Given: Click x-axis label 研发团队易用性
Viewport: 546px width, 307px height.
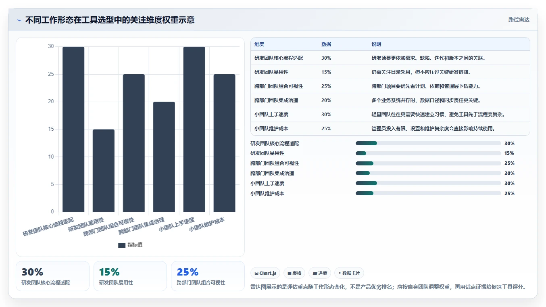Looking at the screenshot, I should pyautogui.click(x=86, y=224).
